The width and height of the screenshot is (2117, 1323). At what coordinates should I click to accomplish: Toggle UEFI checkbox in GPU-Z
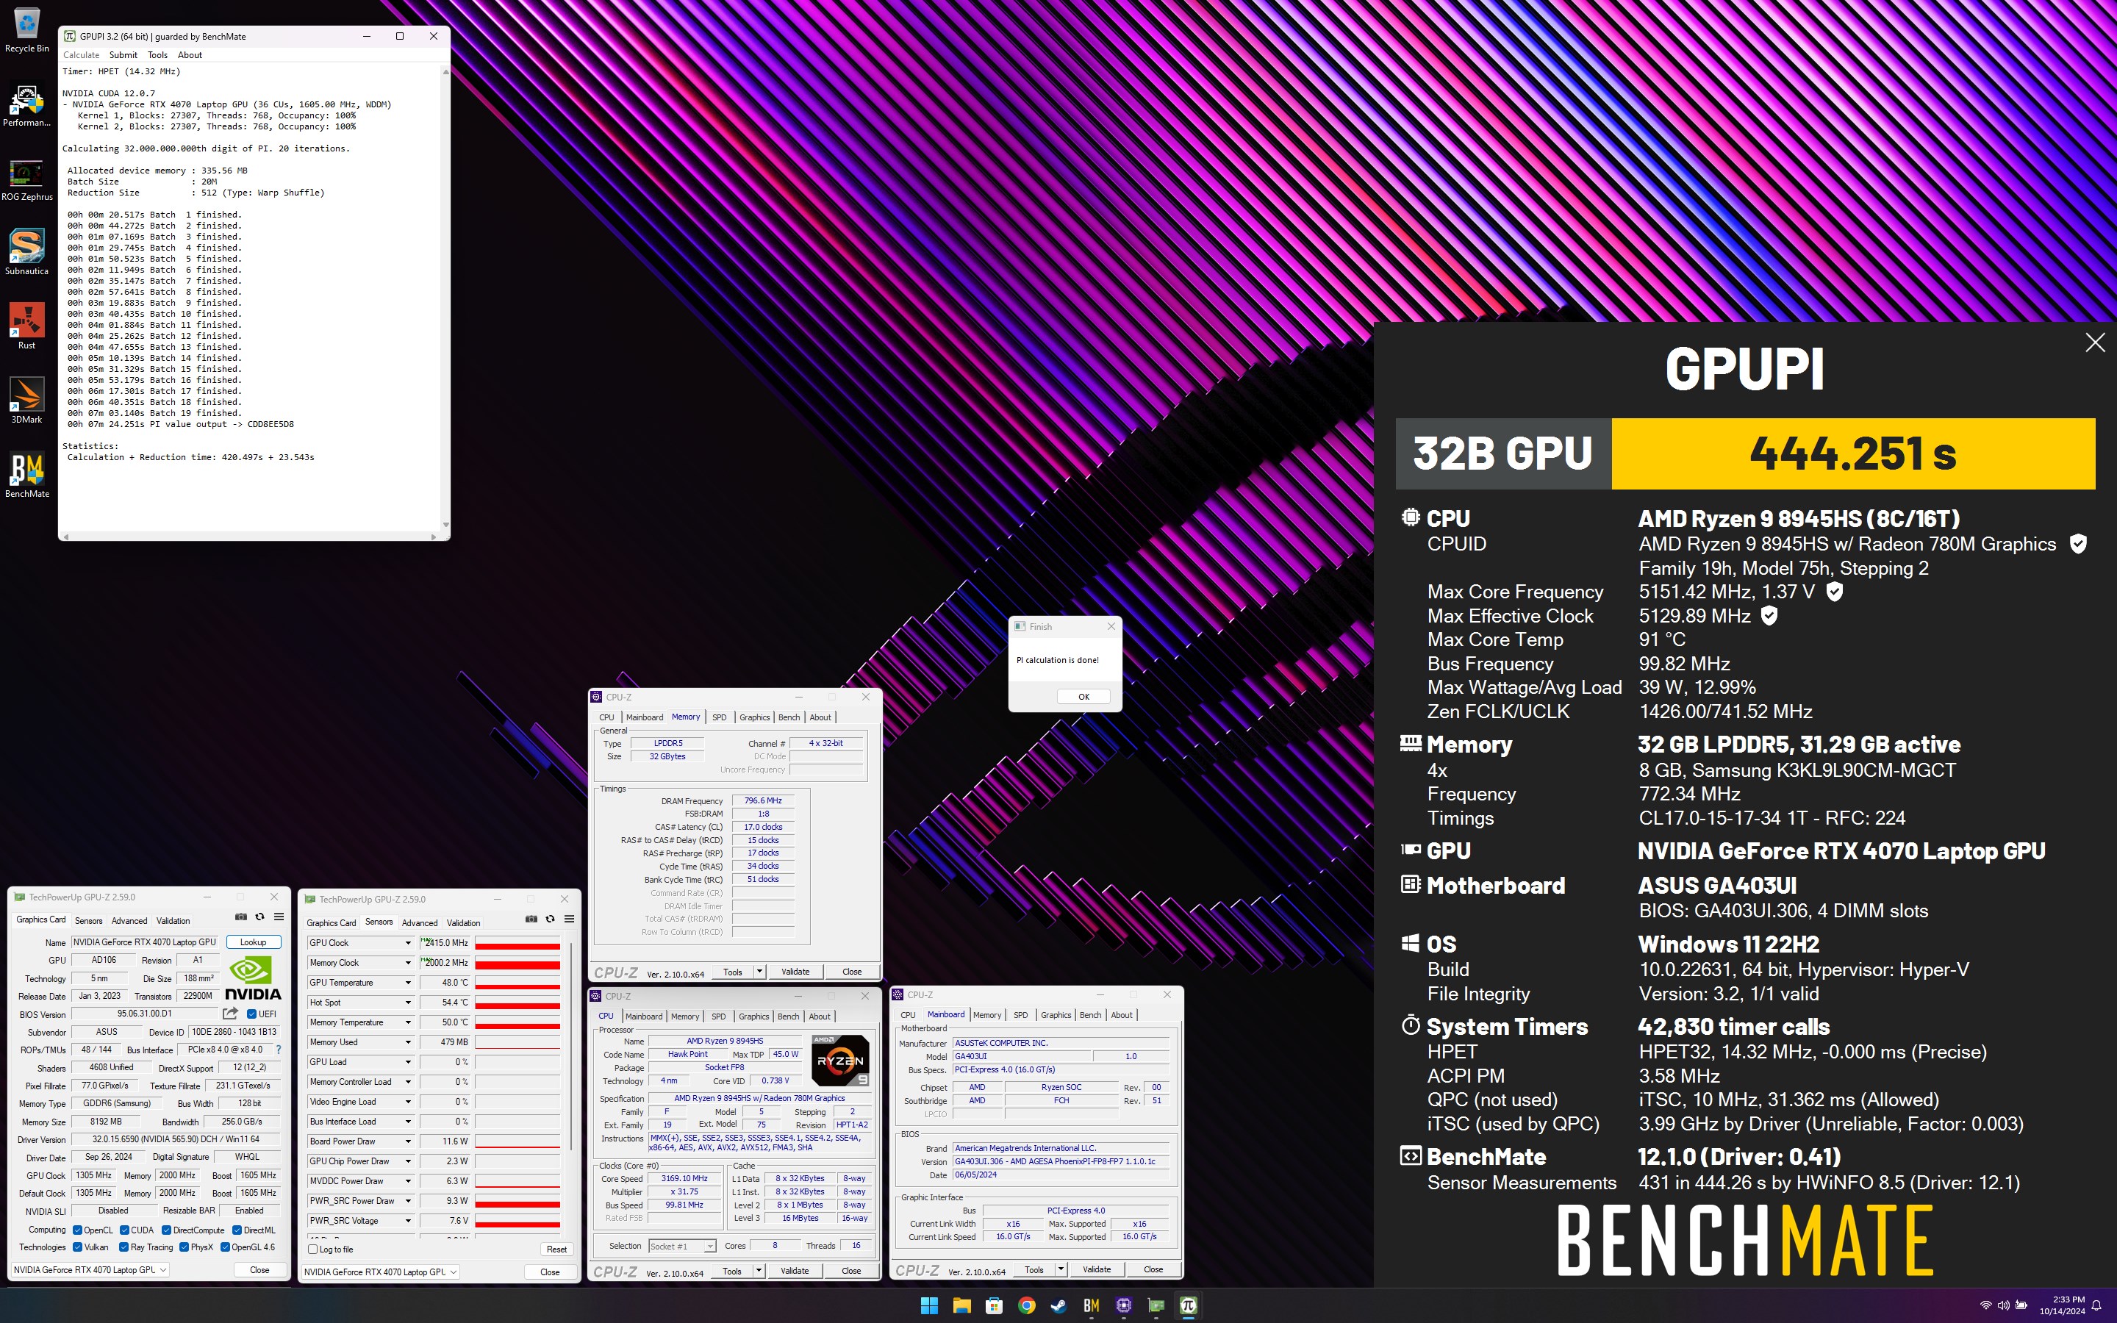252,1014
